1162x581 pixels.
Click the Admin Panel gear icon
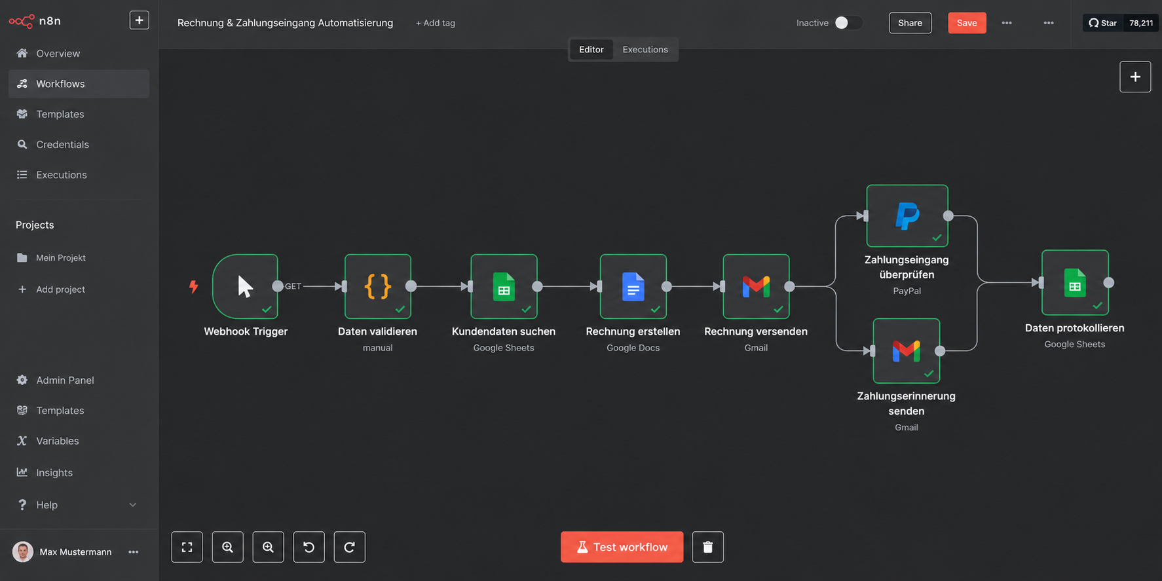[22, 380]
